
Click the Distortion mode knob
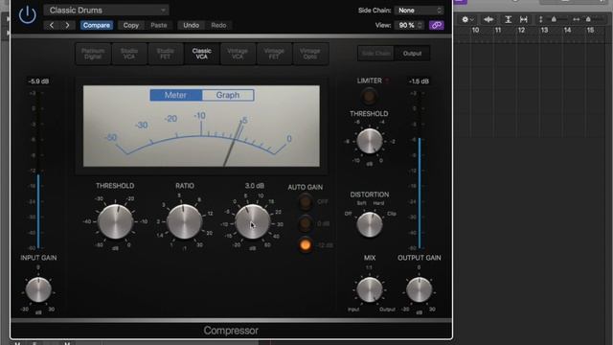(370, 225)
